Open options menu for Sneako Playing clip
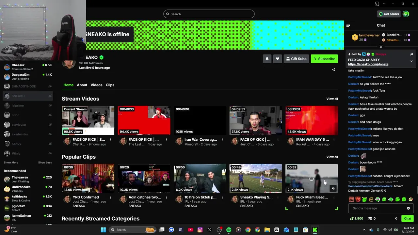Screen dimensions: 418x235 tap(278, 197)
